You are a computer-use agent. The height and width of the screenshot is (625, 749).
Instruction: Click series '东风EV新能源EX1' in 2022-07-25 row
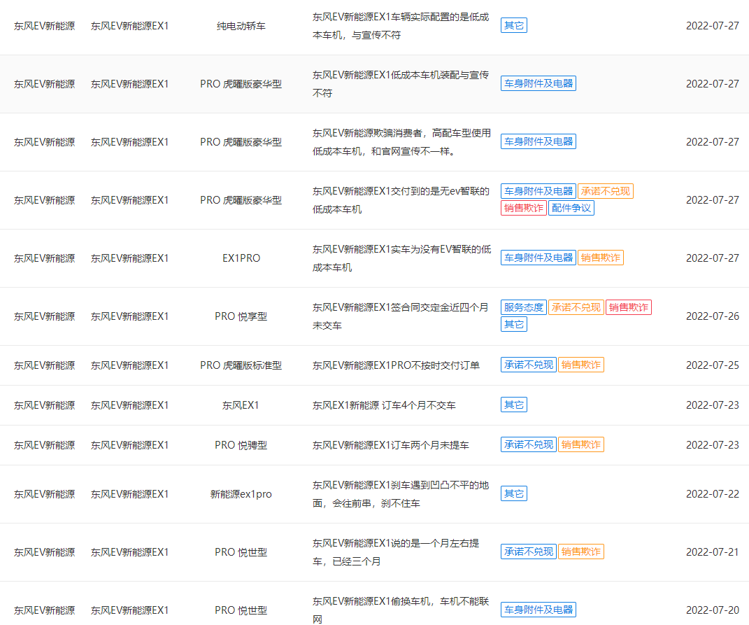130,365
